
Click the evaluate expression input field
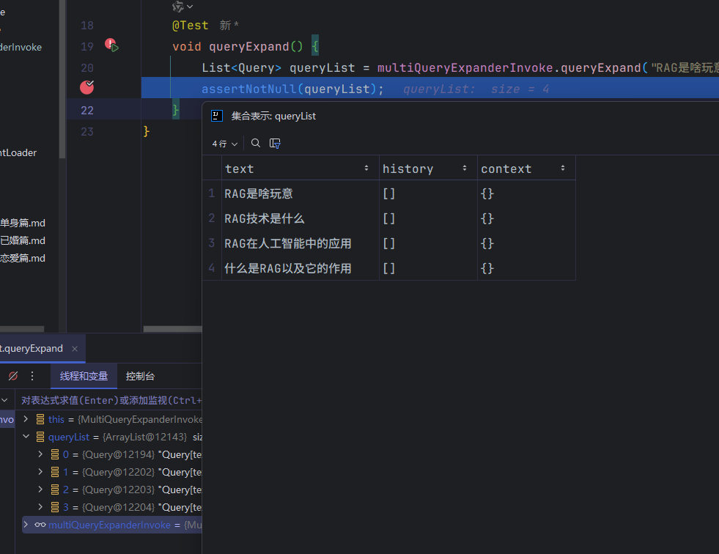[x=110, y=400]
